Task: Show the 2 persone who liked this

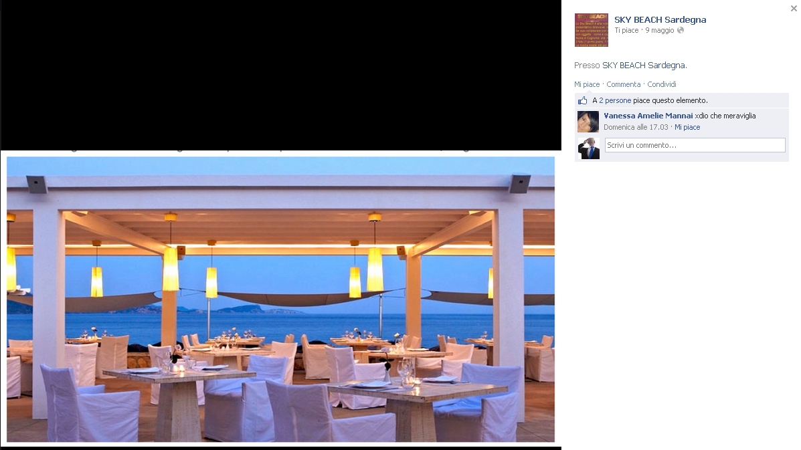Action: click(x=615, y=100)
